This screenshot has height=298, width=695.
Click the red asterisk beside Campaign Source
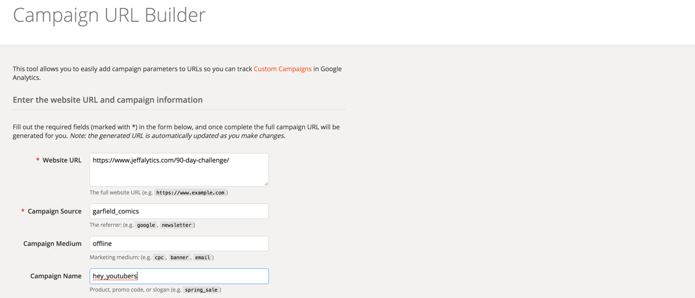pos(23,212)
